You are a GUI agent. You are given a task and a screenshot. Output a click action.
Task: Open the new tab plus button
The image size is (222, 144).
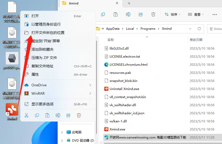tap(129, 3)
